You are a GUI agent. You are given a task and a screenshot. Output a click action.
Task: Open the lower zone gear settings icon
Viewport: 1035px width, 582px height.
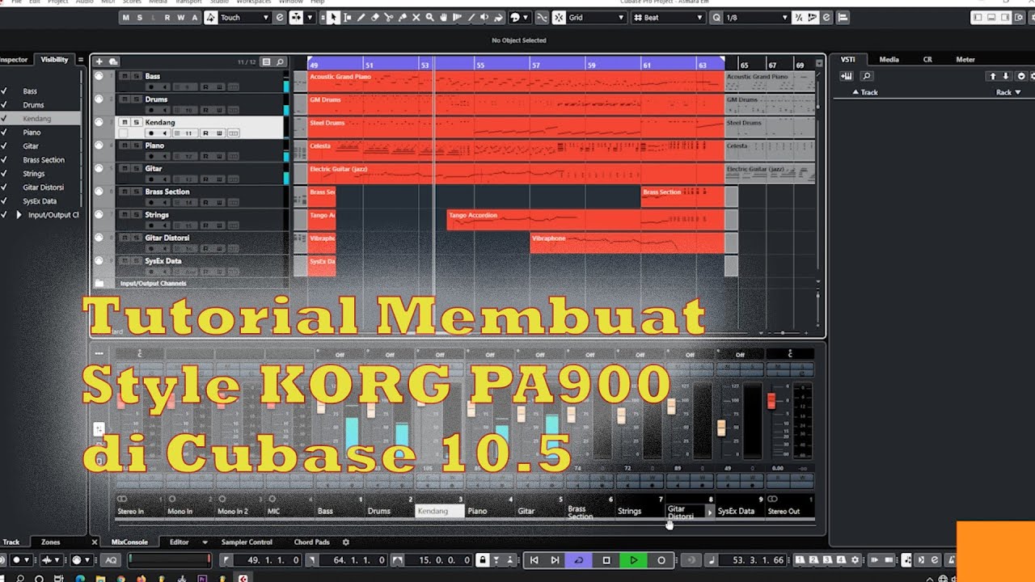(346, 542)
